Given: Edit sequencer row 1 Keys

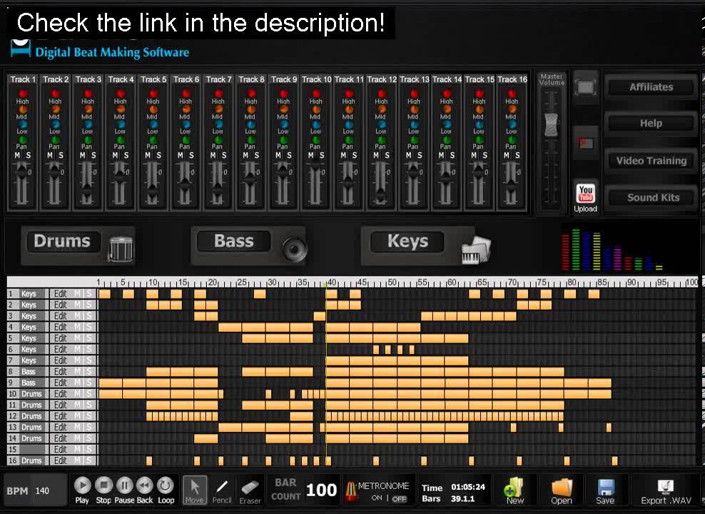Looking at the screenshot, I should click(60, 293).
